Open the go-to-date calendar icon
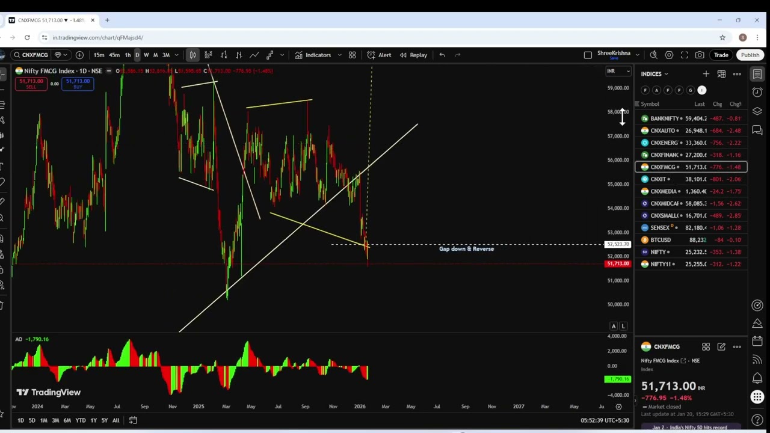The width and height of the screenshot is (770, 433). pyautogui.click(x=133, y=420)
